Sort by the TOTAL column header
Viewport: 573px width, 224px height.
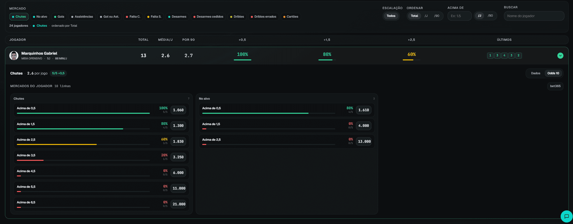[x=143, y=40]
